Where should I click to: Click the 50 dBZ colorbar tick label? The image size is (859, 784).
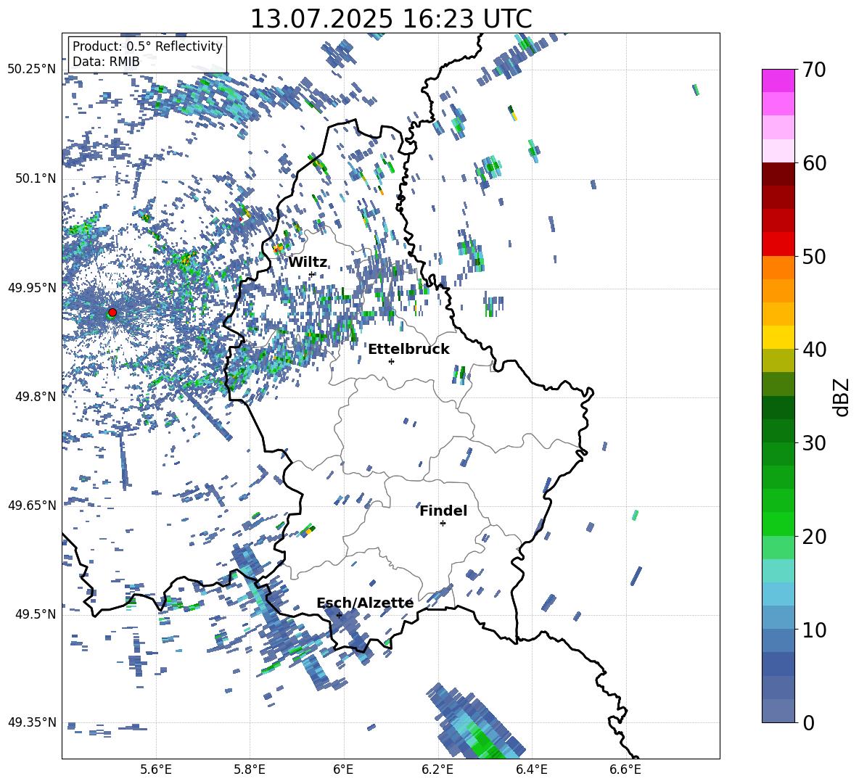coord(813,257)
